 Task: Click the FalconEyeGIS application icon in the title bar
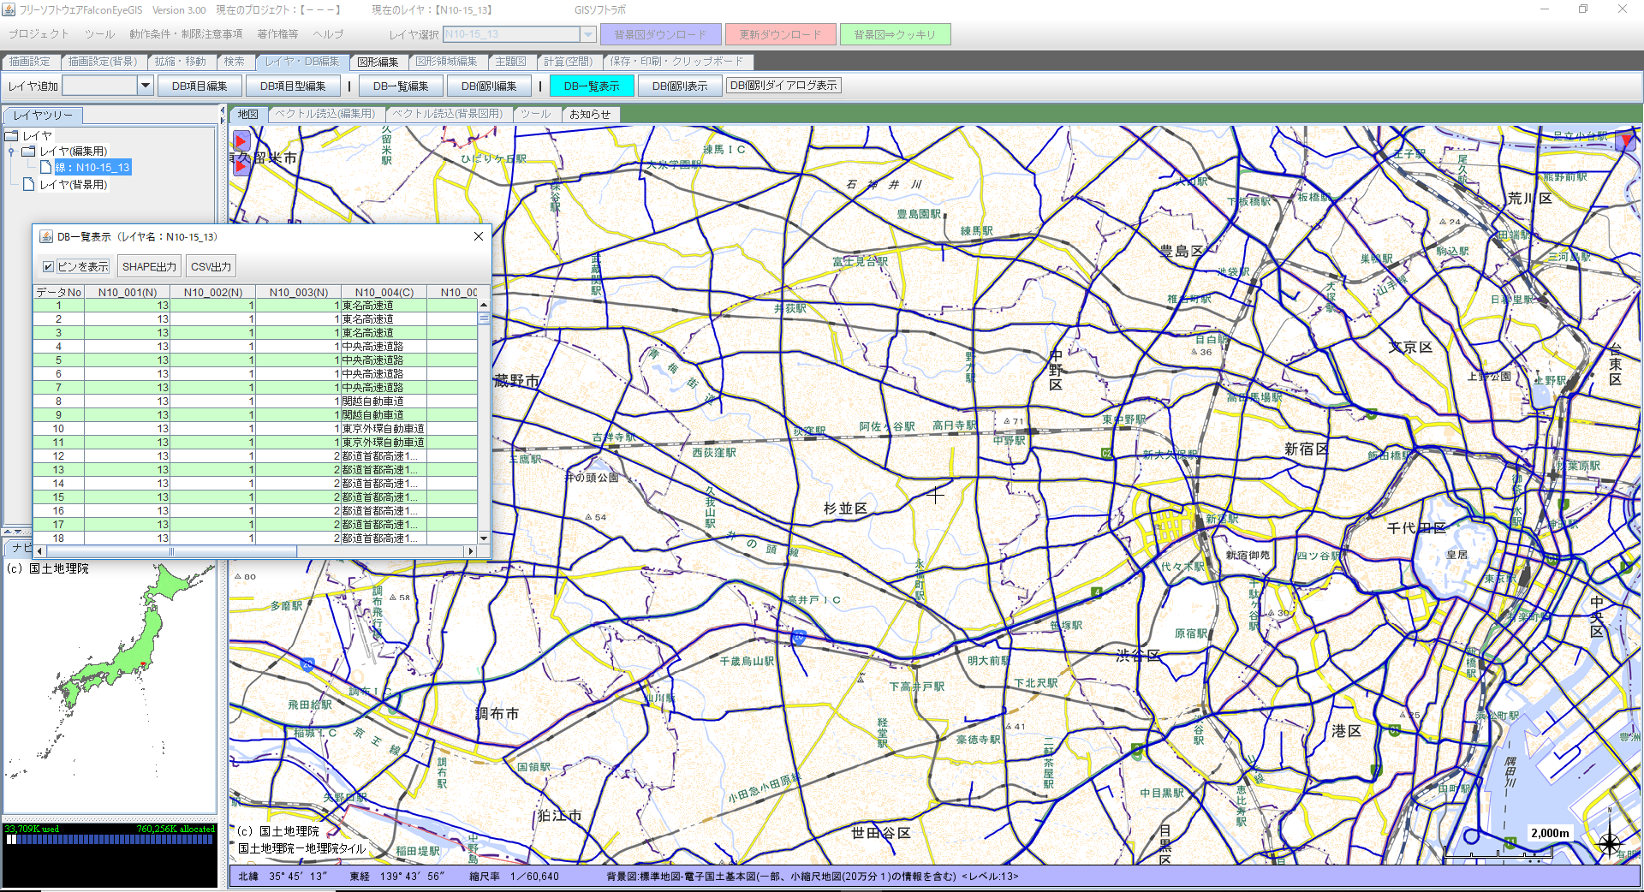point(9,9)
